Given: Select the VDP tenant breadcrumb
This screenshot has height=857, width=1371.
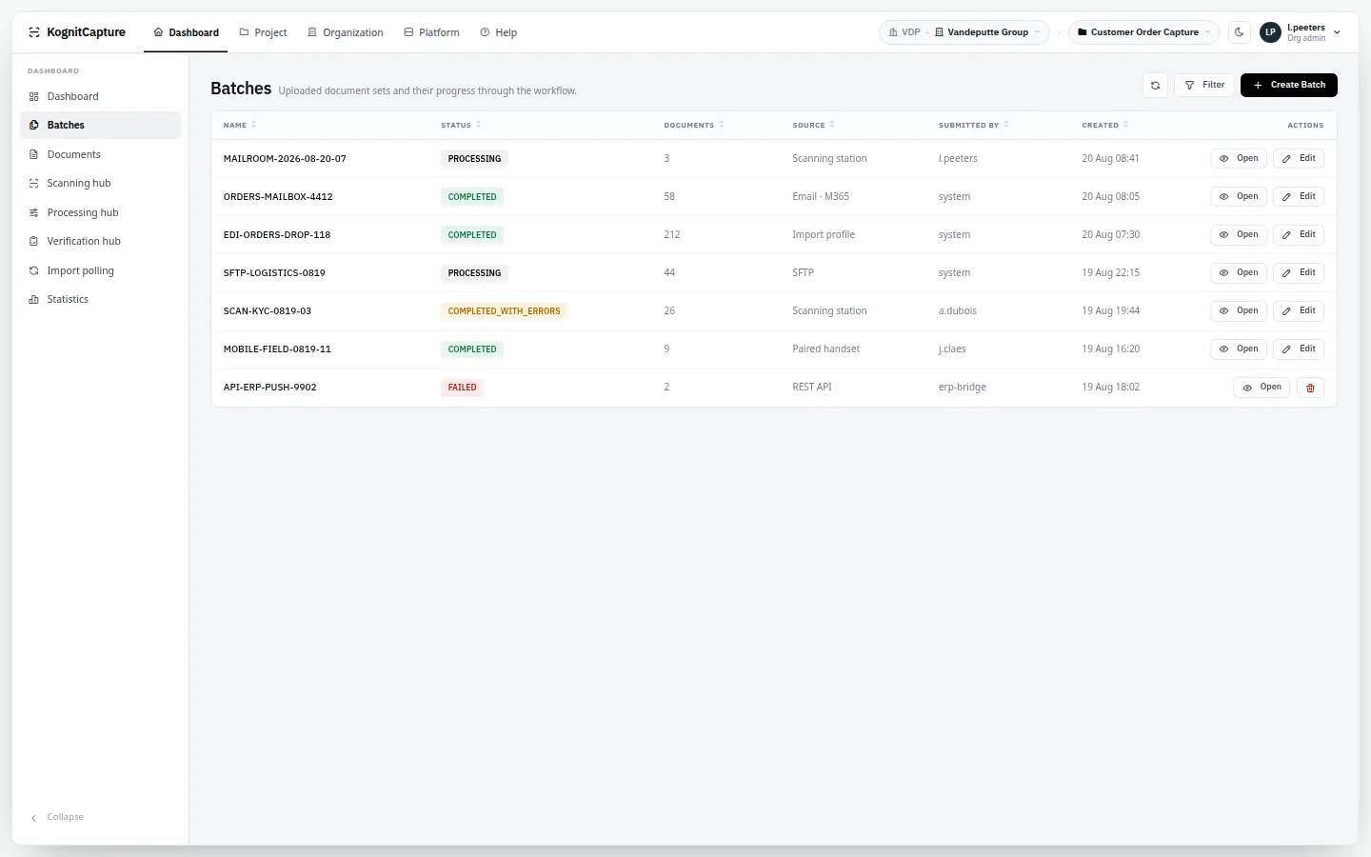Looking at the screenshot, I should click(x=904, y=32).
